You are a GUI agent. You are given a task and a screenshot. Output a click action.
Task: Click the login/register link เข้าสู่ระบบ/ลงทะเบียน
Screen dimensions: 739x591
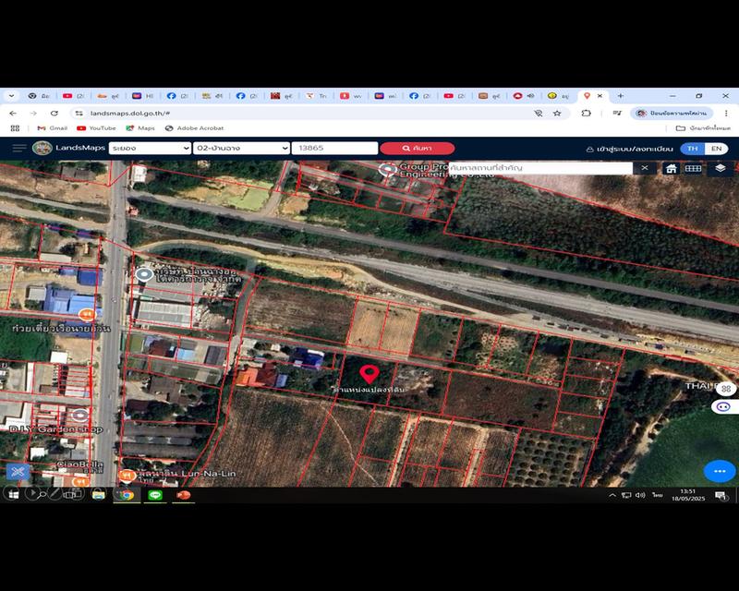[631, 149]
